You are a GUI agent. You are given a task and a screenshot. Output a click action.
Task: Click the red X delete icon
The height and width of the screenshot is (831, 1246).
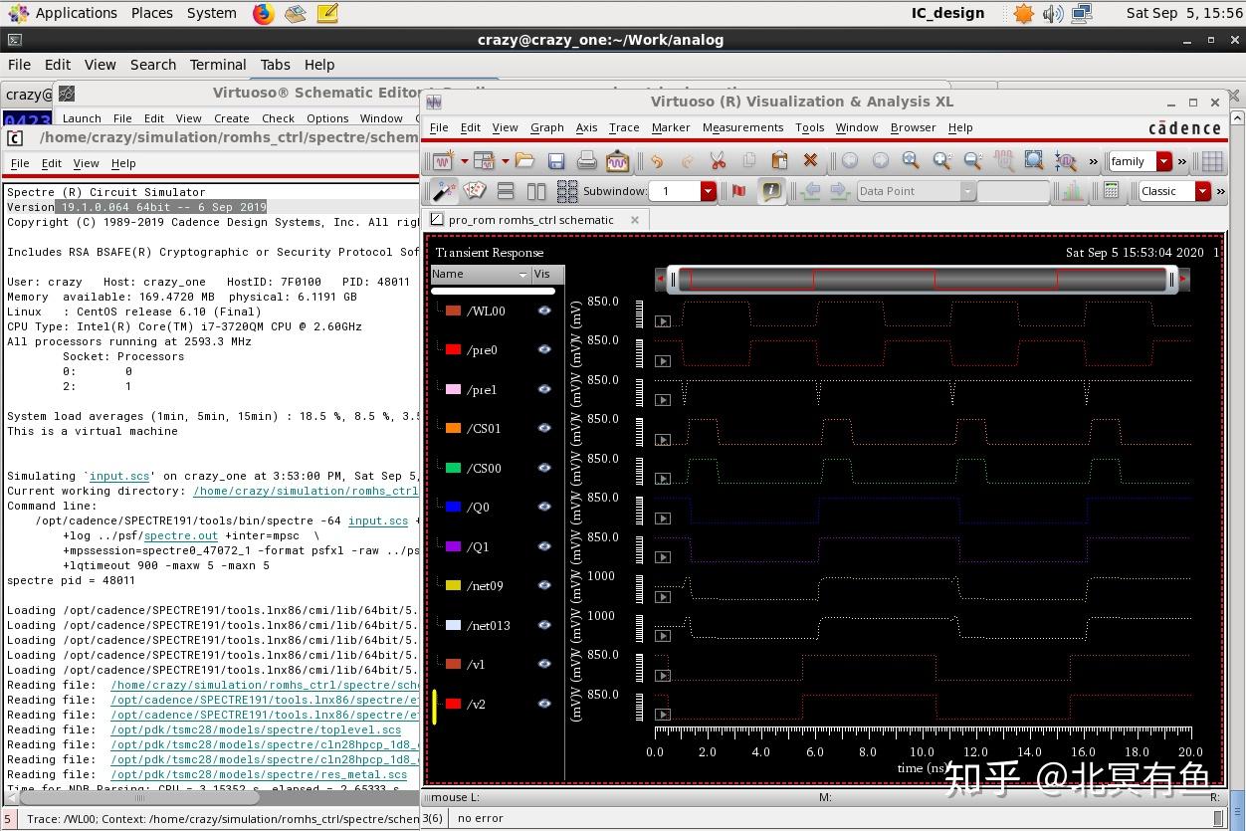810,161
